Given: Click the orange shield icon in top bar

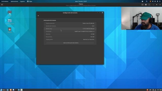Looking at the screenshot, I should 150,2.
